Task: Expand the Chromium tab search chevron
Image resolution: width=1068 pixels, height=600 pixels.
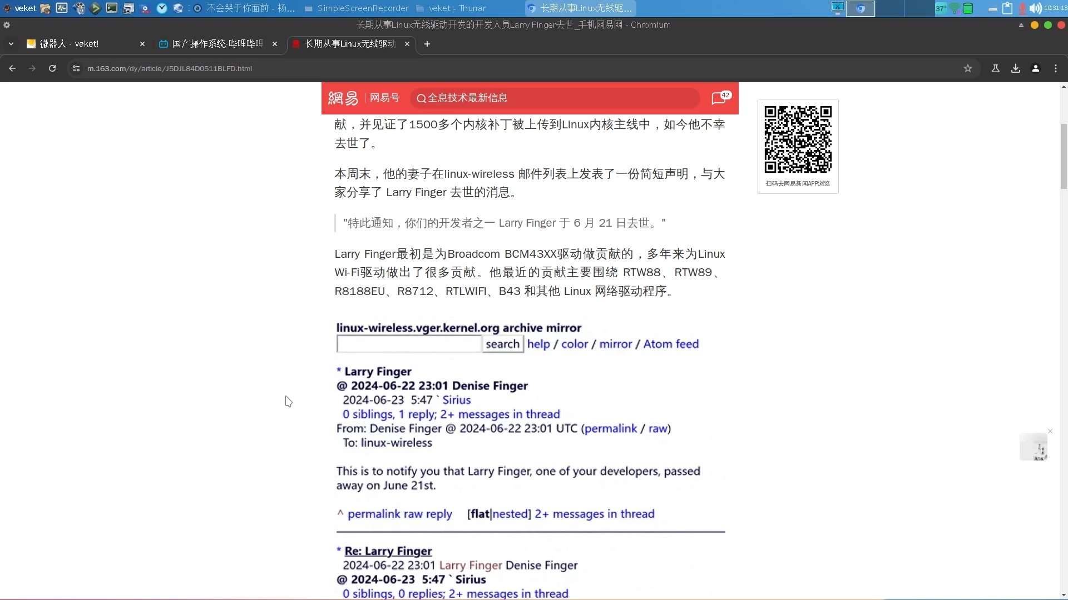Action: (x=11, y=44)
